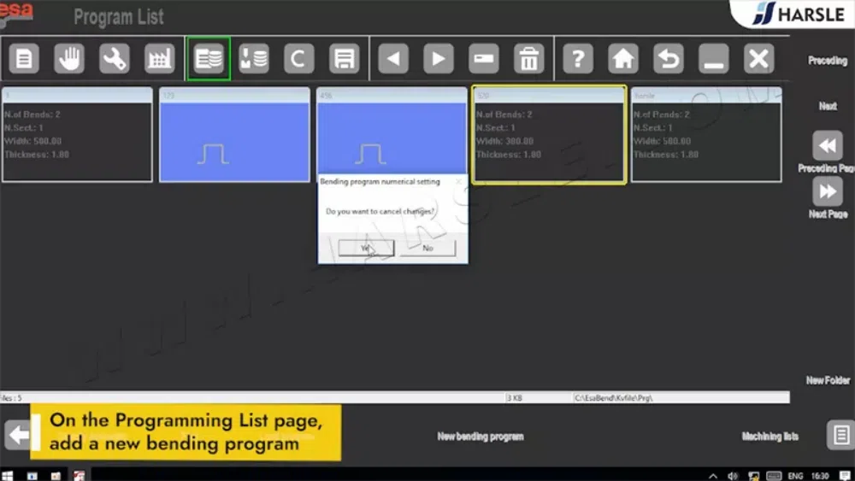Screen dimensions: 855x481
Task: Click the factory machine icon
Action: click(x=160, y=58)
